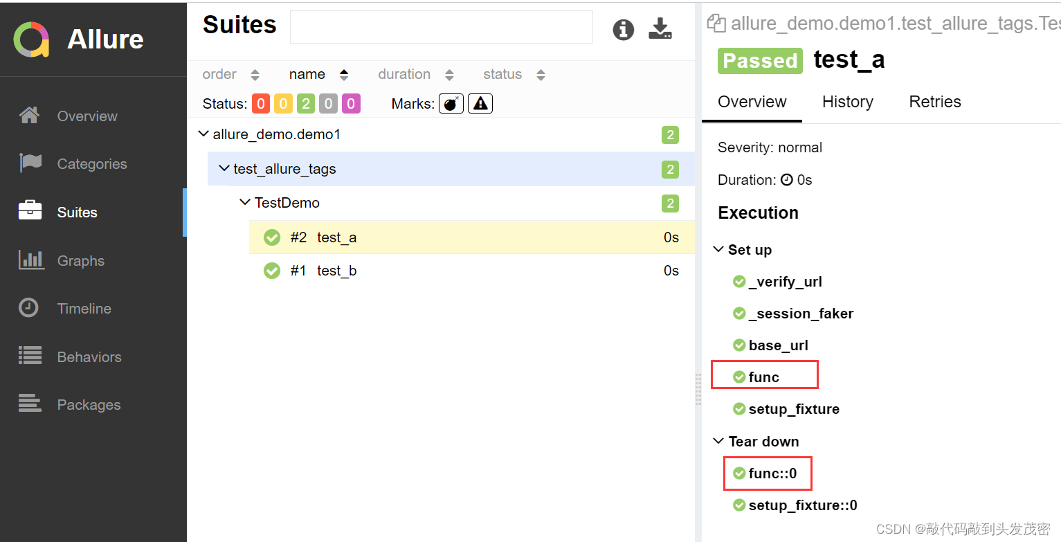
Task: Click the Allure logo icon
Action: click(x=31, y=39)
